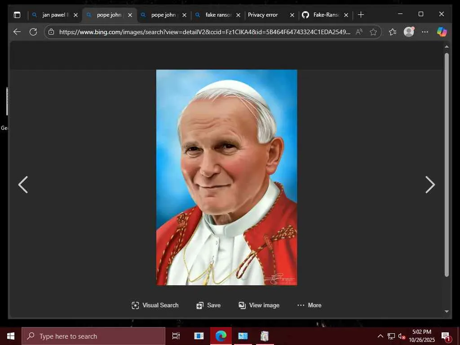Activate the Read aloud icon
The height and width of the screenshot is (345, 460).
[359, 32]
